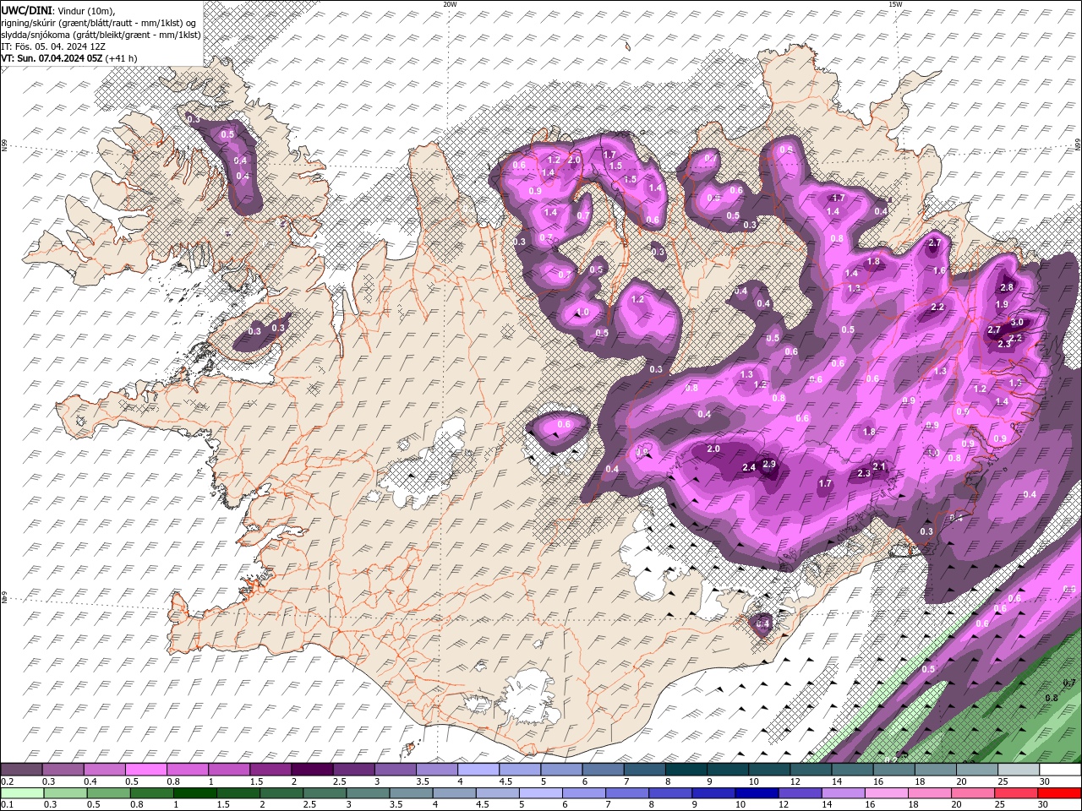This screenshot has height=811, width=1082.
Task: Click the '2.9' snowfall value on the map
Action: click(769, 464)
